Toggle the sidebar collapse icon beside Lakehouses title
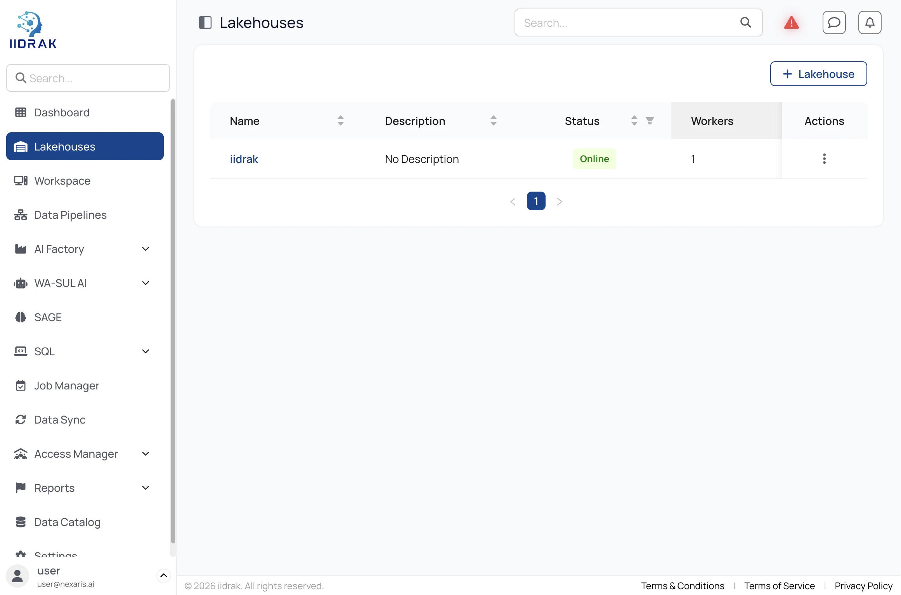 click(205, 22)
